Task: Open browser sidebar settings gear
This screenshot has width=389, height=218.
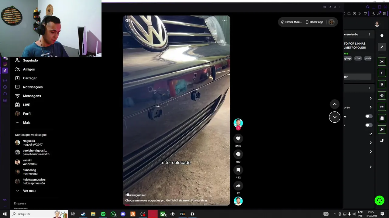Action: coord(5,101)
